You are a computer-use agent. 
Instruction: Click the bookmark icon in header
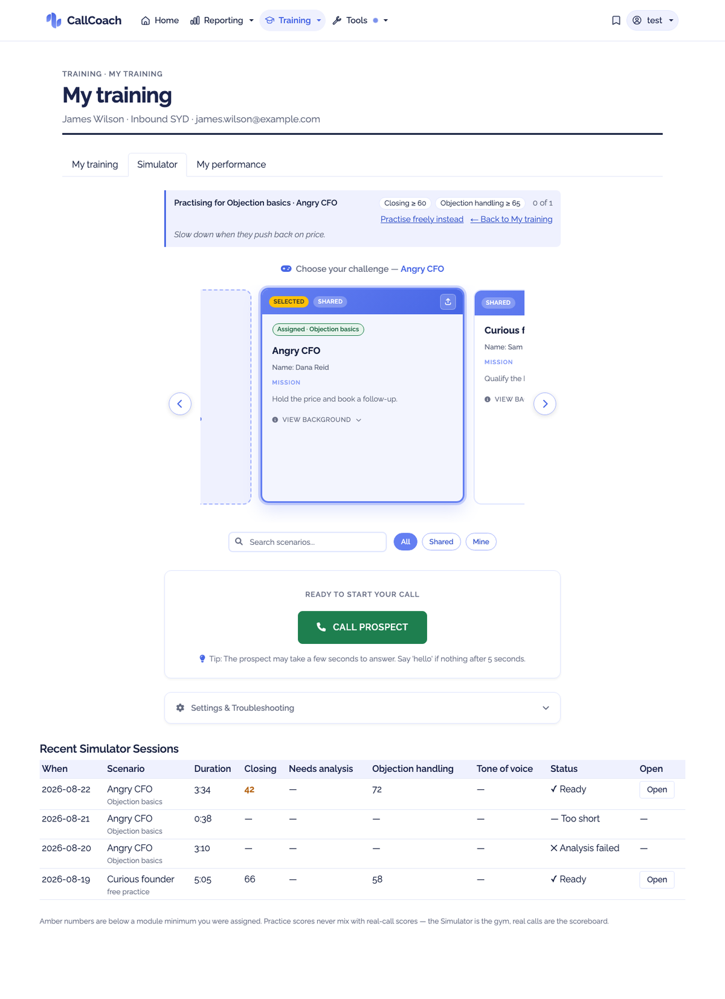tap(616, 21)
